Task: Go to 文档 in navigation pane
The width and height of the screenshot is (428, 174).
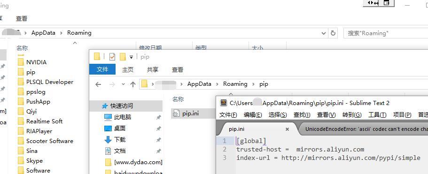Action: click(115, 151)
